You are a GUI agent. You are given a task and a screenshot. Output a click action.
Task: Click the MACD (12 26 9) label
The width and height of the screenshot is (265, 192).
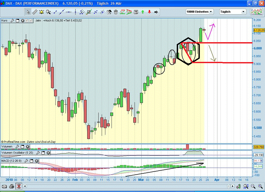(x=11, y=161)
